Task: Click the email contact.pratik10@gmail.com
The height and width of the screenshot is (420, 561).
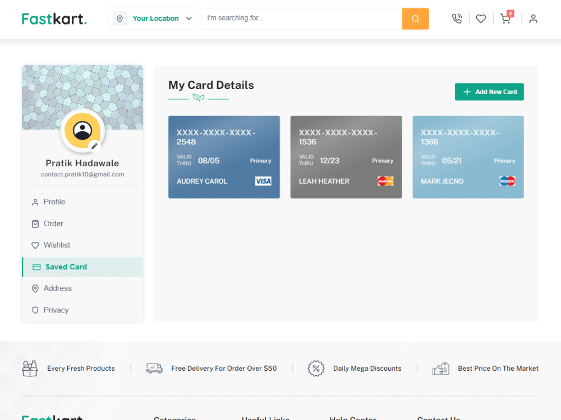Action: pyautogui.click(x=82, y=174)
